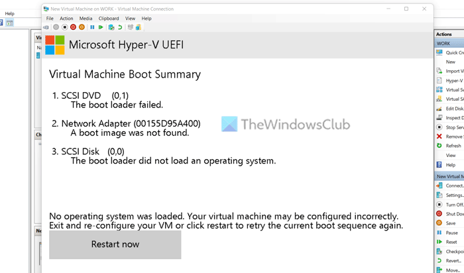464x273 pixels.
Task: Open Hyper-V Settings from Actions pane
Action: pos(450,80)
